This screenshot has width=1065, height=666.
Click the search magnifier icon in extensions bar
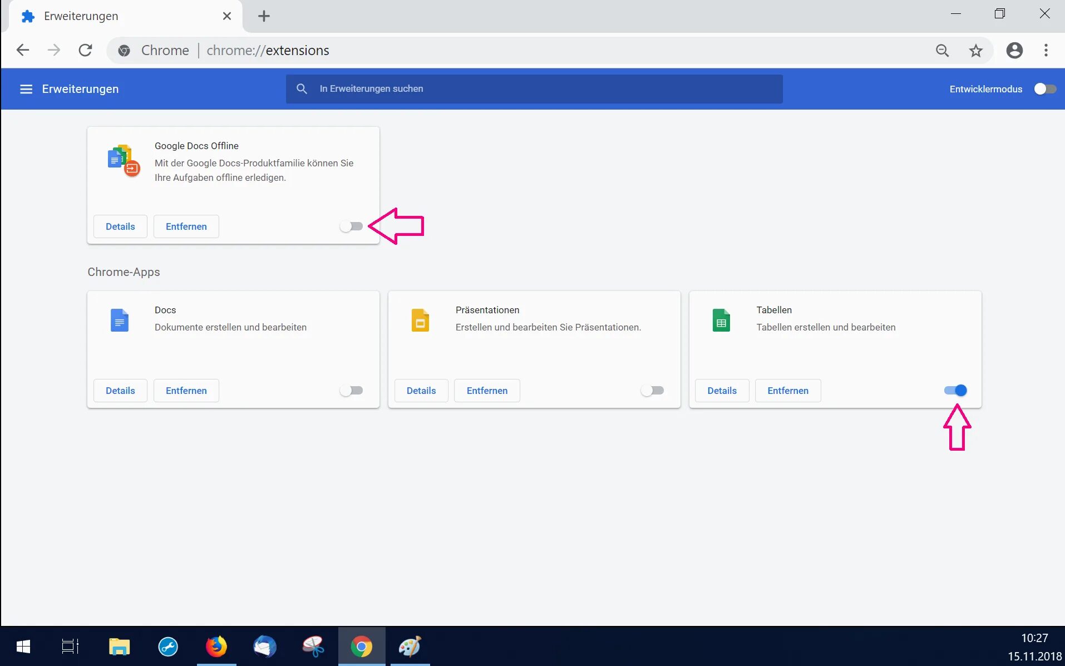[x=302, y=89]
